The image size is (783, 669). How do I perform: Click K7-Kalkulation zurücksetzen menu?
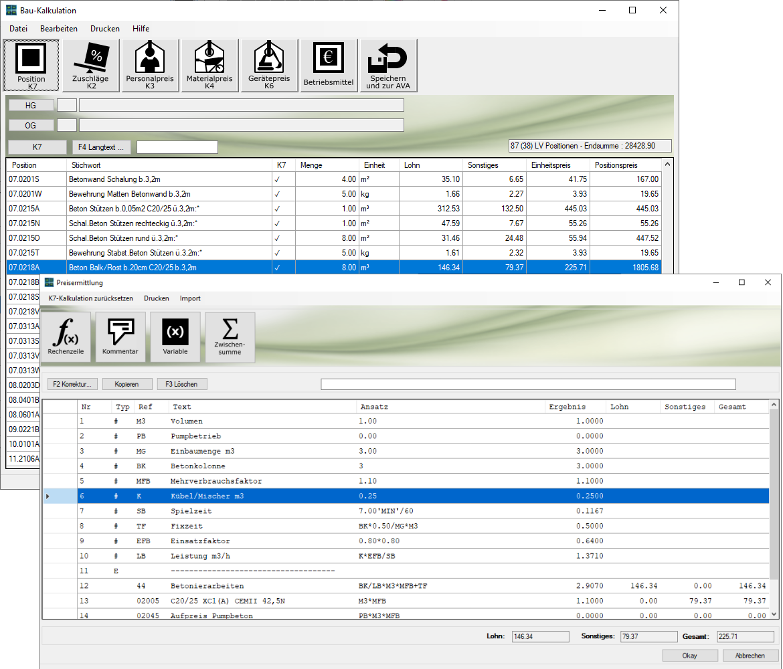(91, 298)
